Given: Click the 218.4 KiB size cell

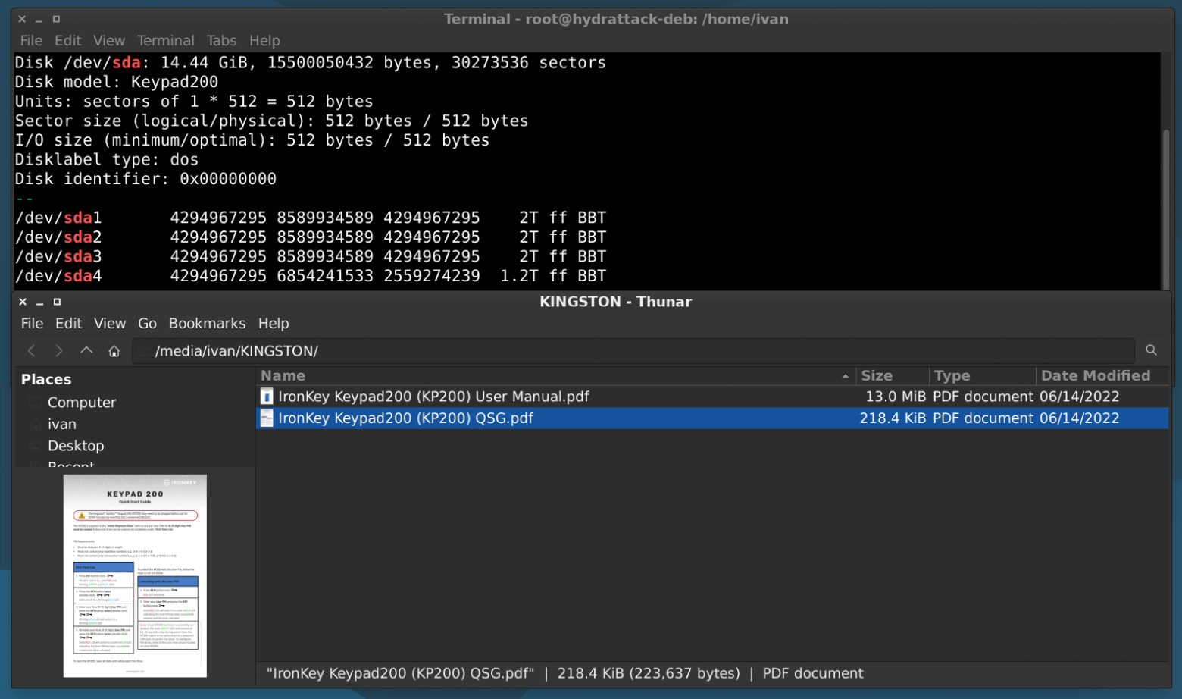Looking at the screenshot, I should 893,418.
